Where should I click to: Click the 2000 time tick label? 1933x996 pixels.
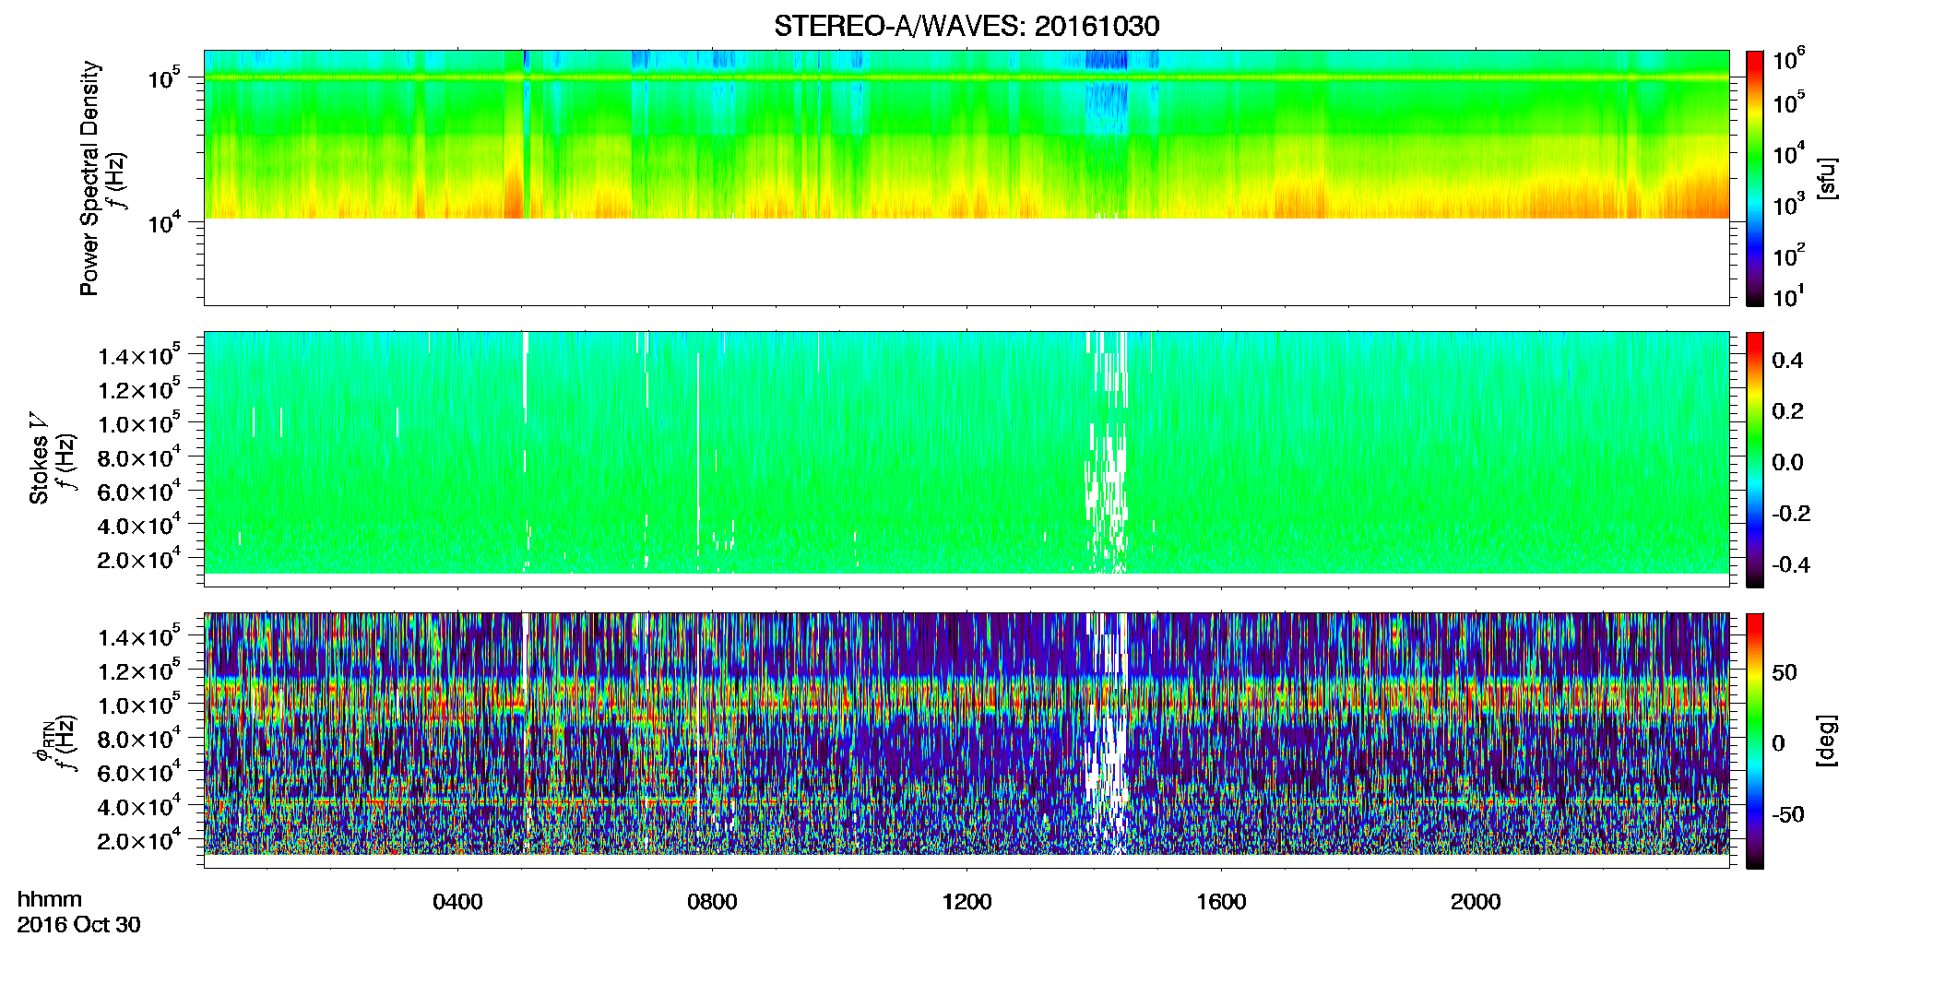click(x=1476, y=902)
